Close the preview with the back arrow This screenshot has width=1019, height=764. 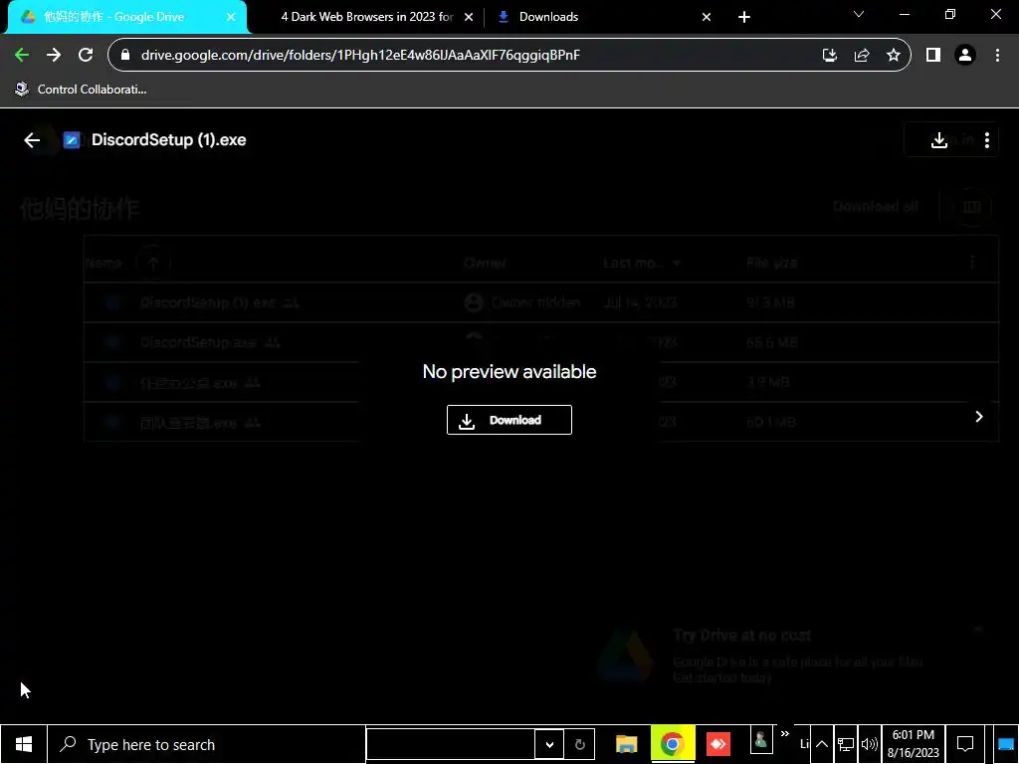32,139
